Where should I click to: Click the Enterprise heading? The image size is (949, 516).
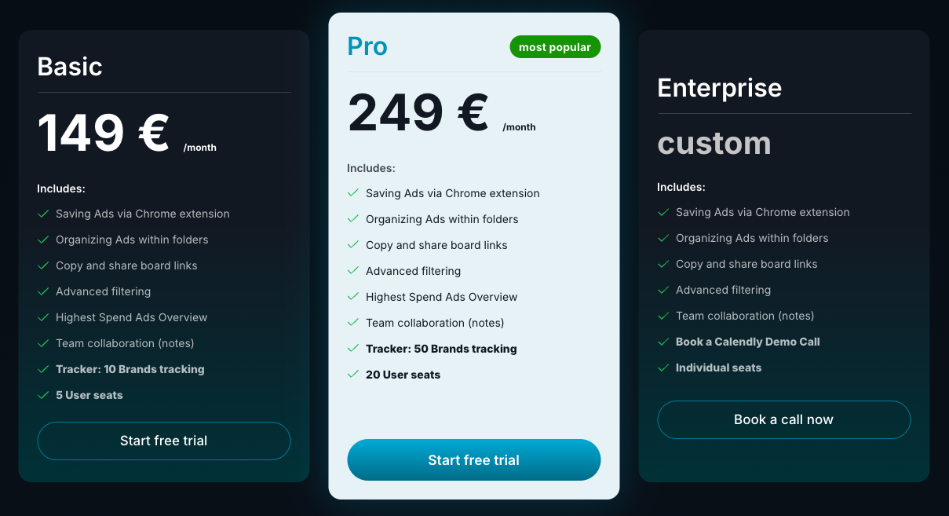(x=719, y=88)
